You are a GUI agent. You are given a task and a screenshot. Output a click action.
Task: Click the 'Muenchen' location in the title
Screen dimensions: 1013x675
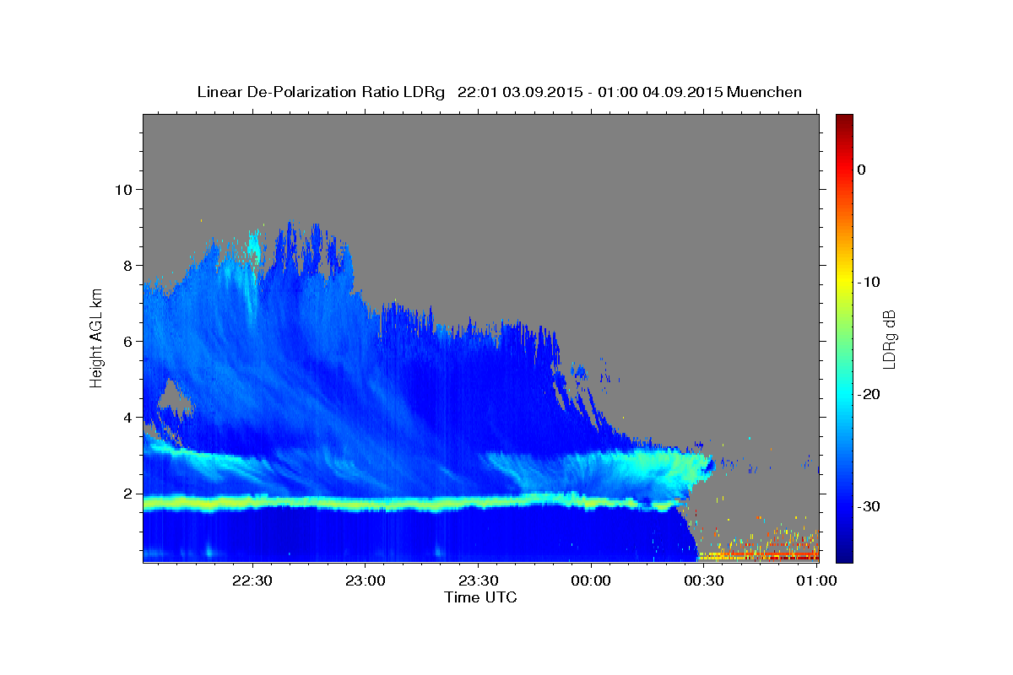click(x=765, y=92)
